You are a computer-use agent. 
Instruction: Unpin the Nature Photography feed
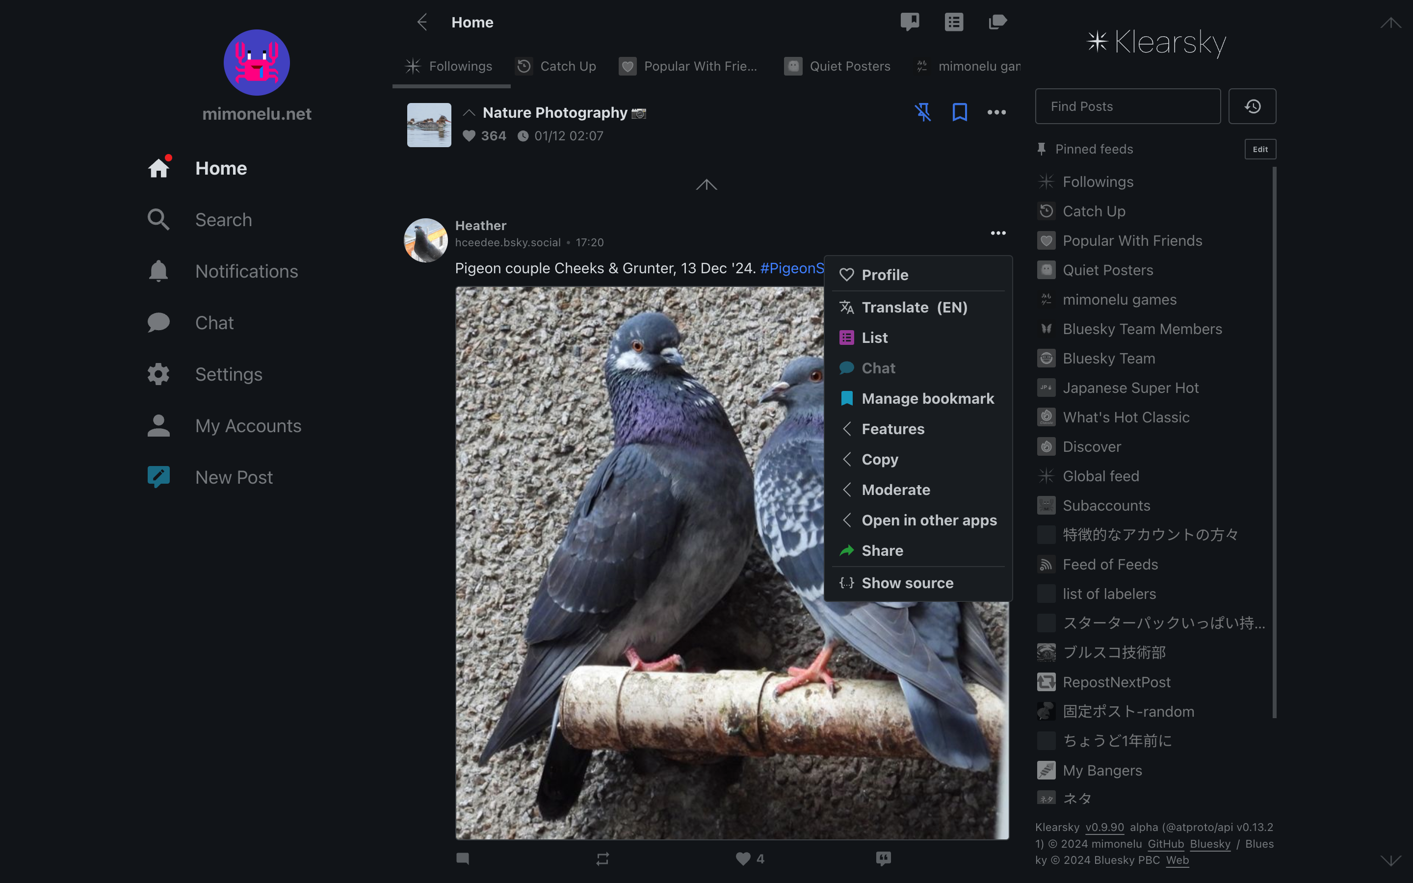coord(922,112)
